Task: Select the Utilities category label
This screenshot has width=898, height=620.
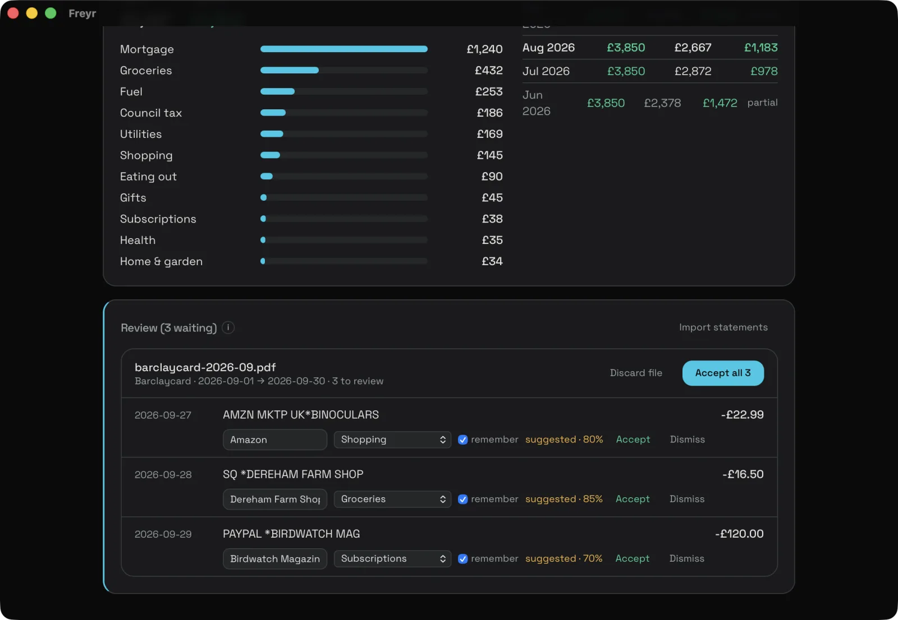Action: (x=141, y=135)
